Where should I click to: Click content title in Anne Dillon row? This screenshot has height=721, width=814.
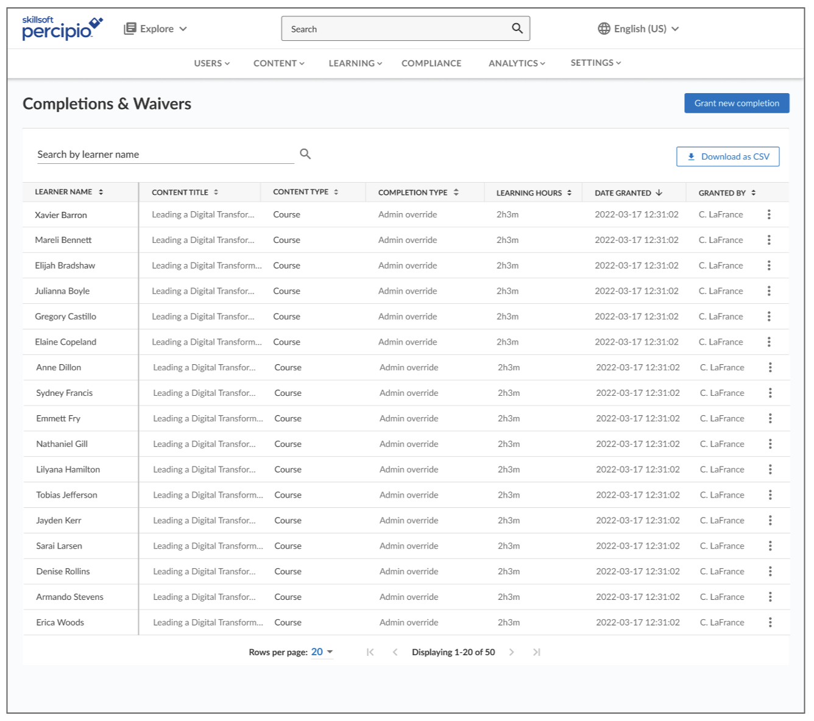[x=205, y=367]
